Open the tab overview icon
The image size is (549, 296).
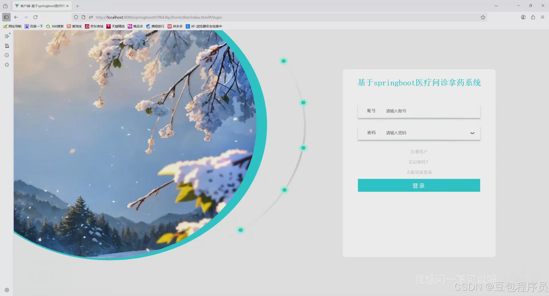[x=5, y=6]
